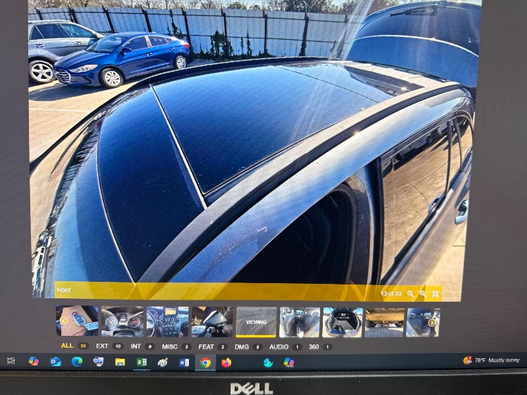This screenshot has height=395, width=527.
Task: Select the ALL photos filter tab
Action: point(67,346)
